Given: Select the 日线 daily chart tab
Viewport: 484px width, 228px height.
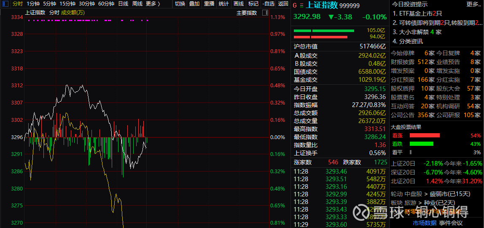Looking at the screenshot, I should (123, 4).
